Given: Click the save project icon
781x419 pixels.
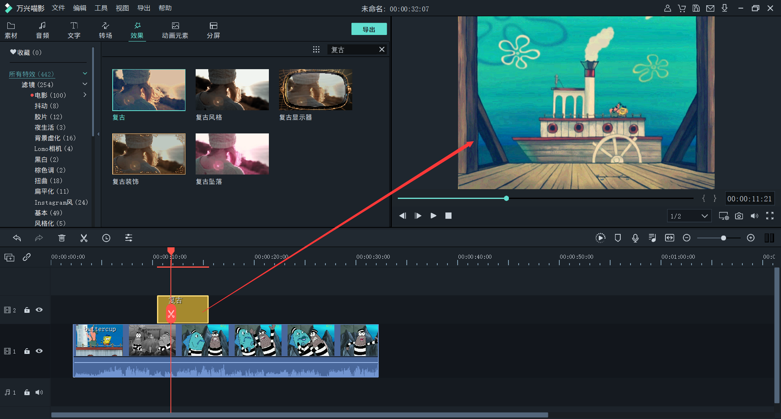Looking at the screenshot, I should (696, 8).
